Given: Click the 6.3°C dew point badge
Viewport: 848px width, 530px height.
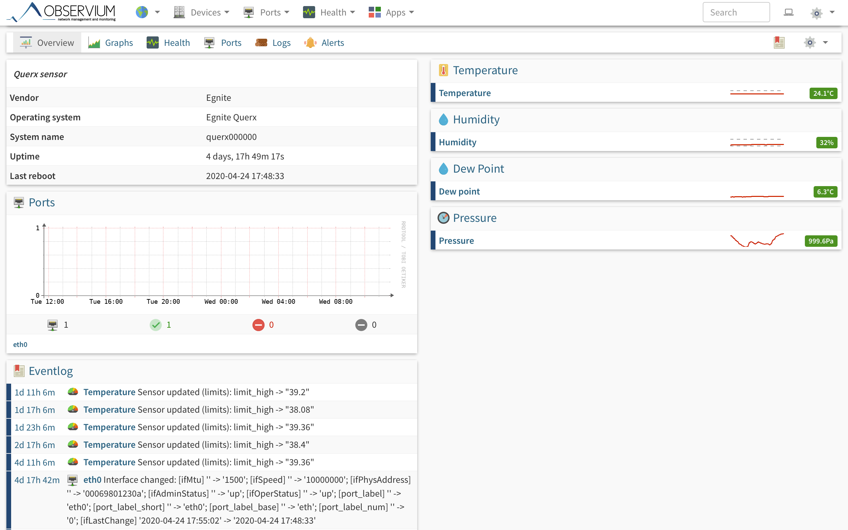Looking at the screenshot, I should [825, 192].
